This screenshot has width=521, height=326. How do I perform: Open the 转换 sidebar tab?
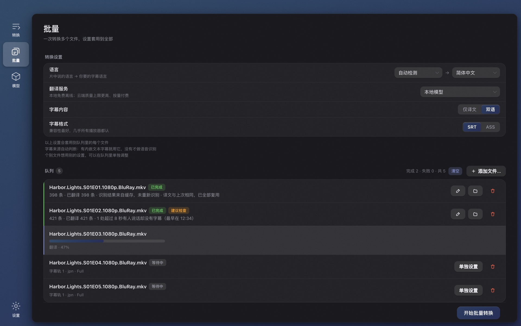pyautogui.click(x=16, y=30)
